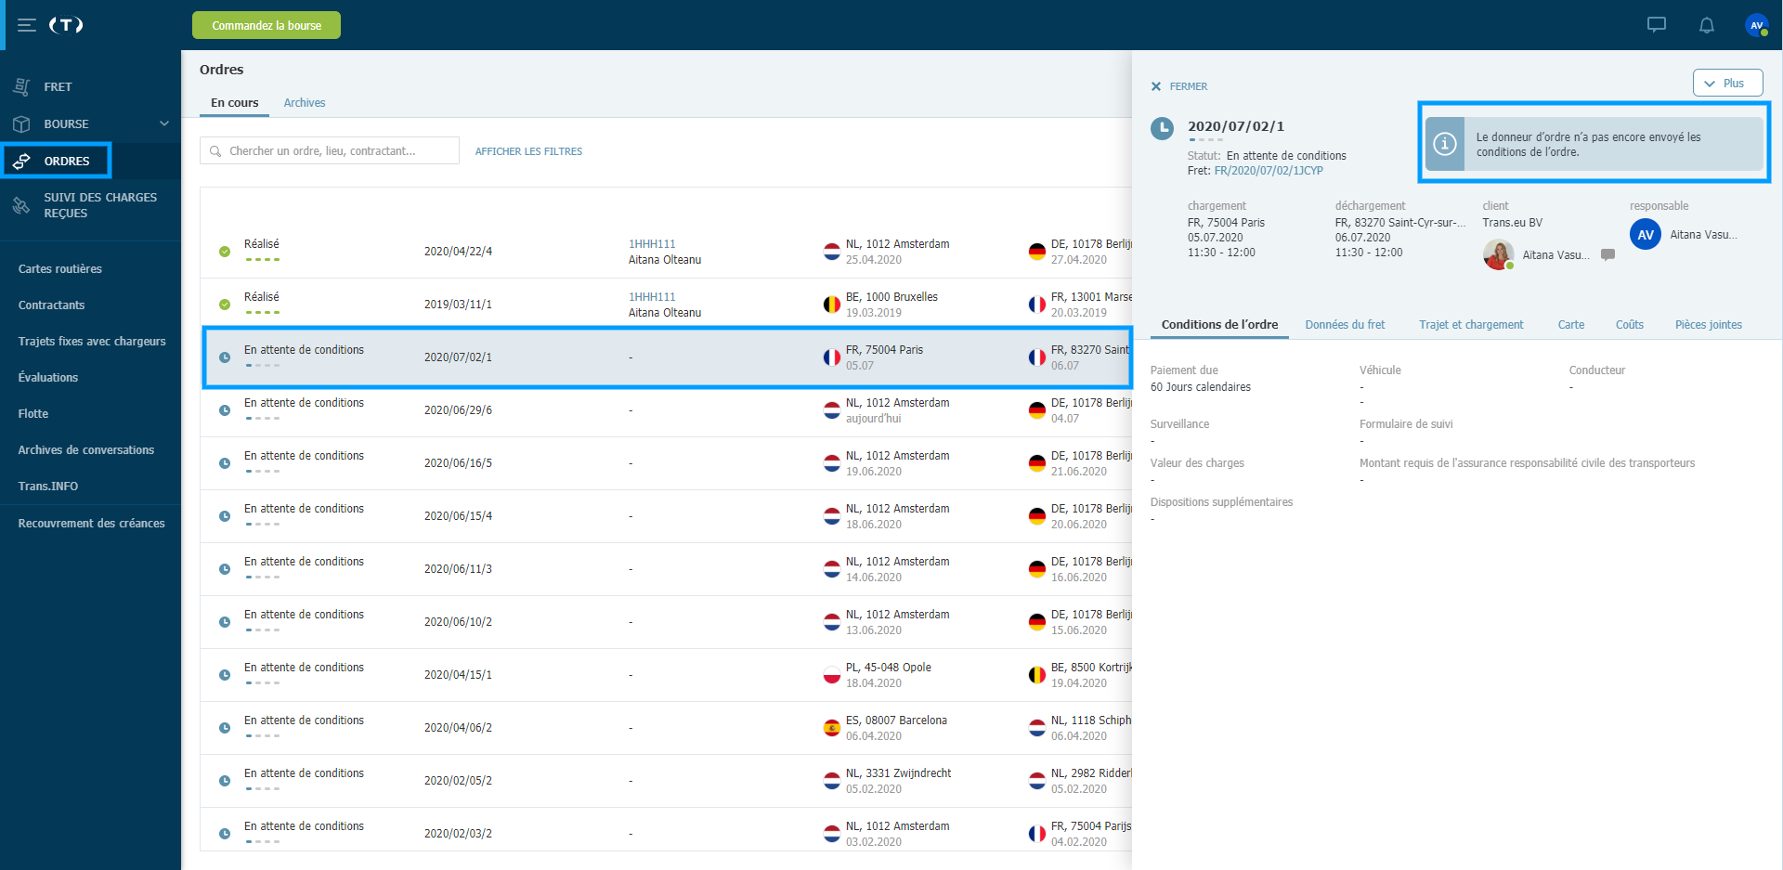The width and height of the screenshot is (1783, 870).
Task: Open the Conditions de l'ordre tab
Action: tap(1219, 325)
